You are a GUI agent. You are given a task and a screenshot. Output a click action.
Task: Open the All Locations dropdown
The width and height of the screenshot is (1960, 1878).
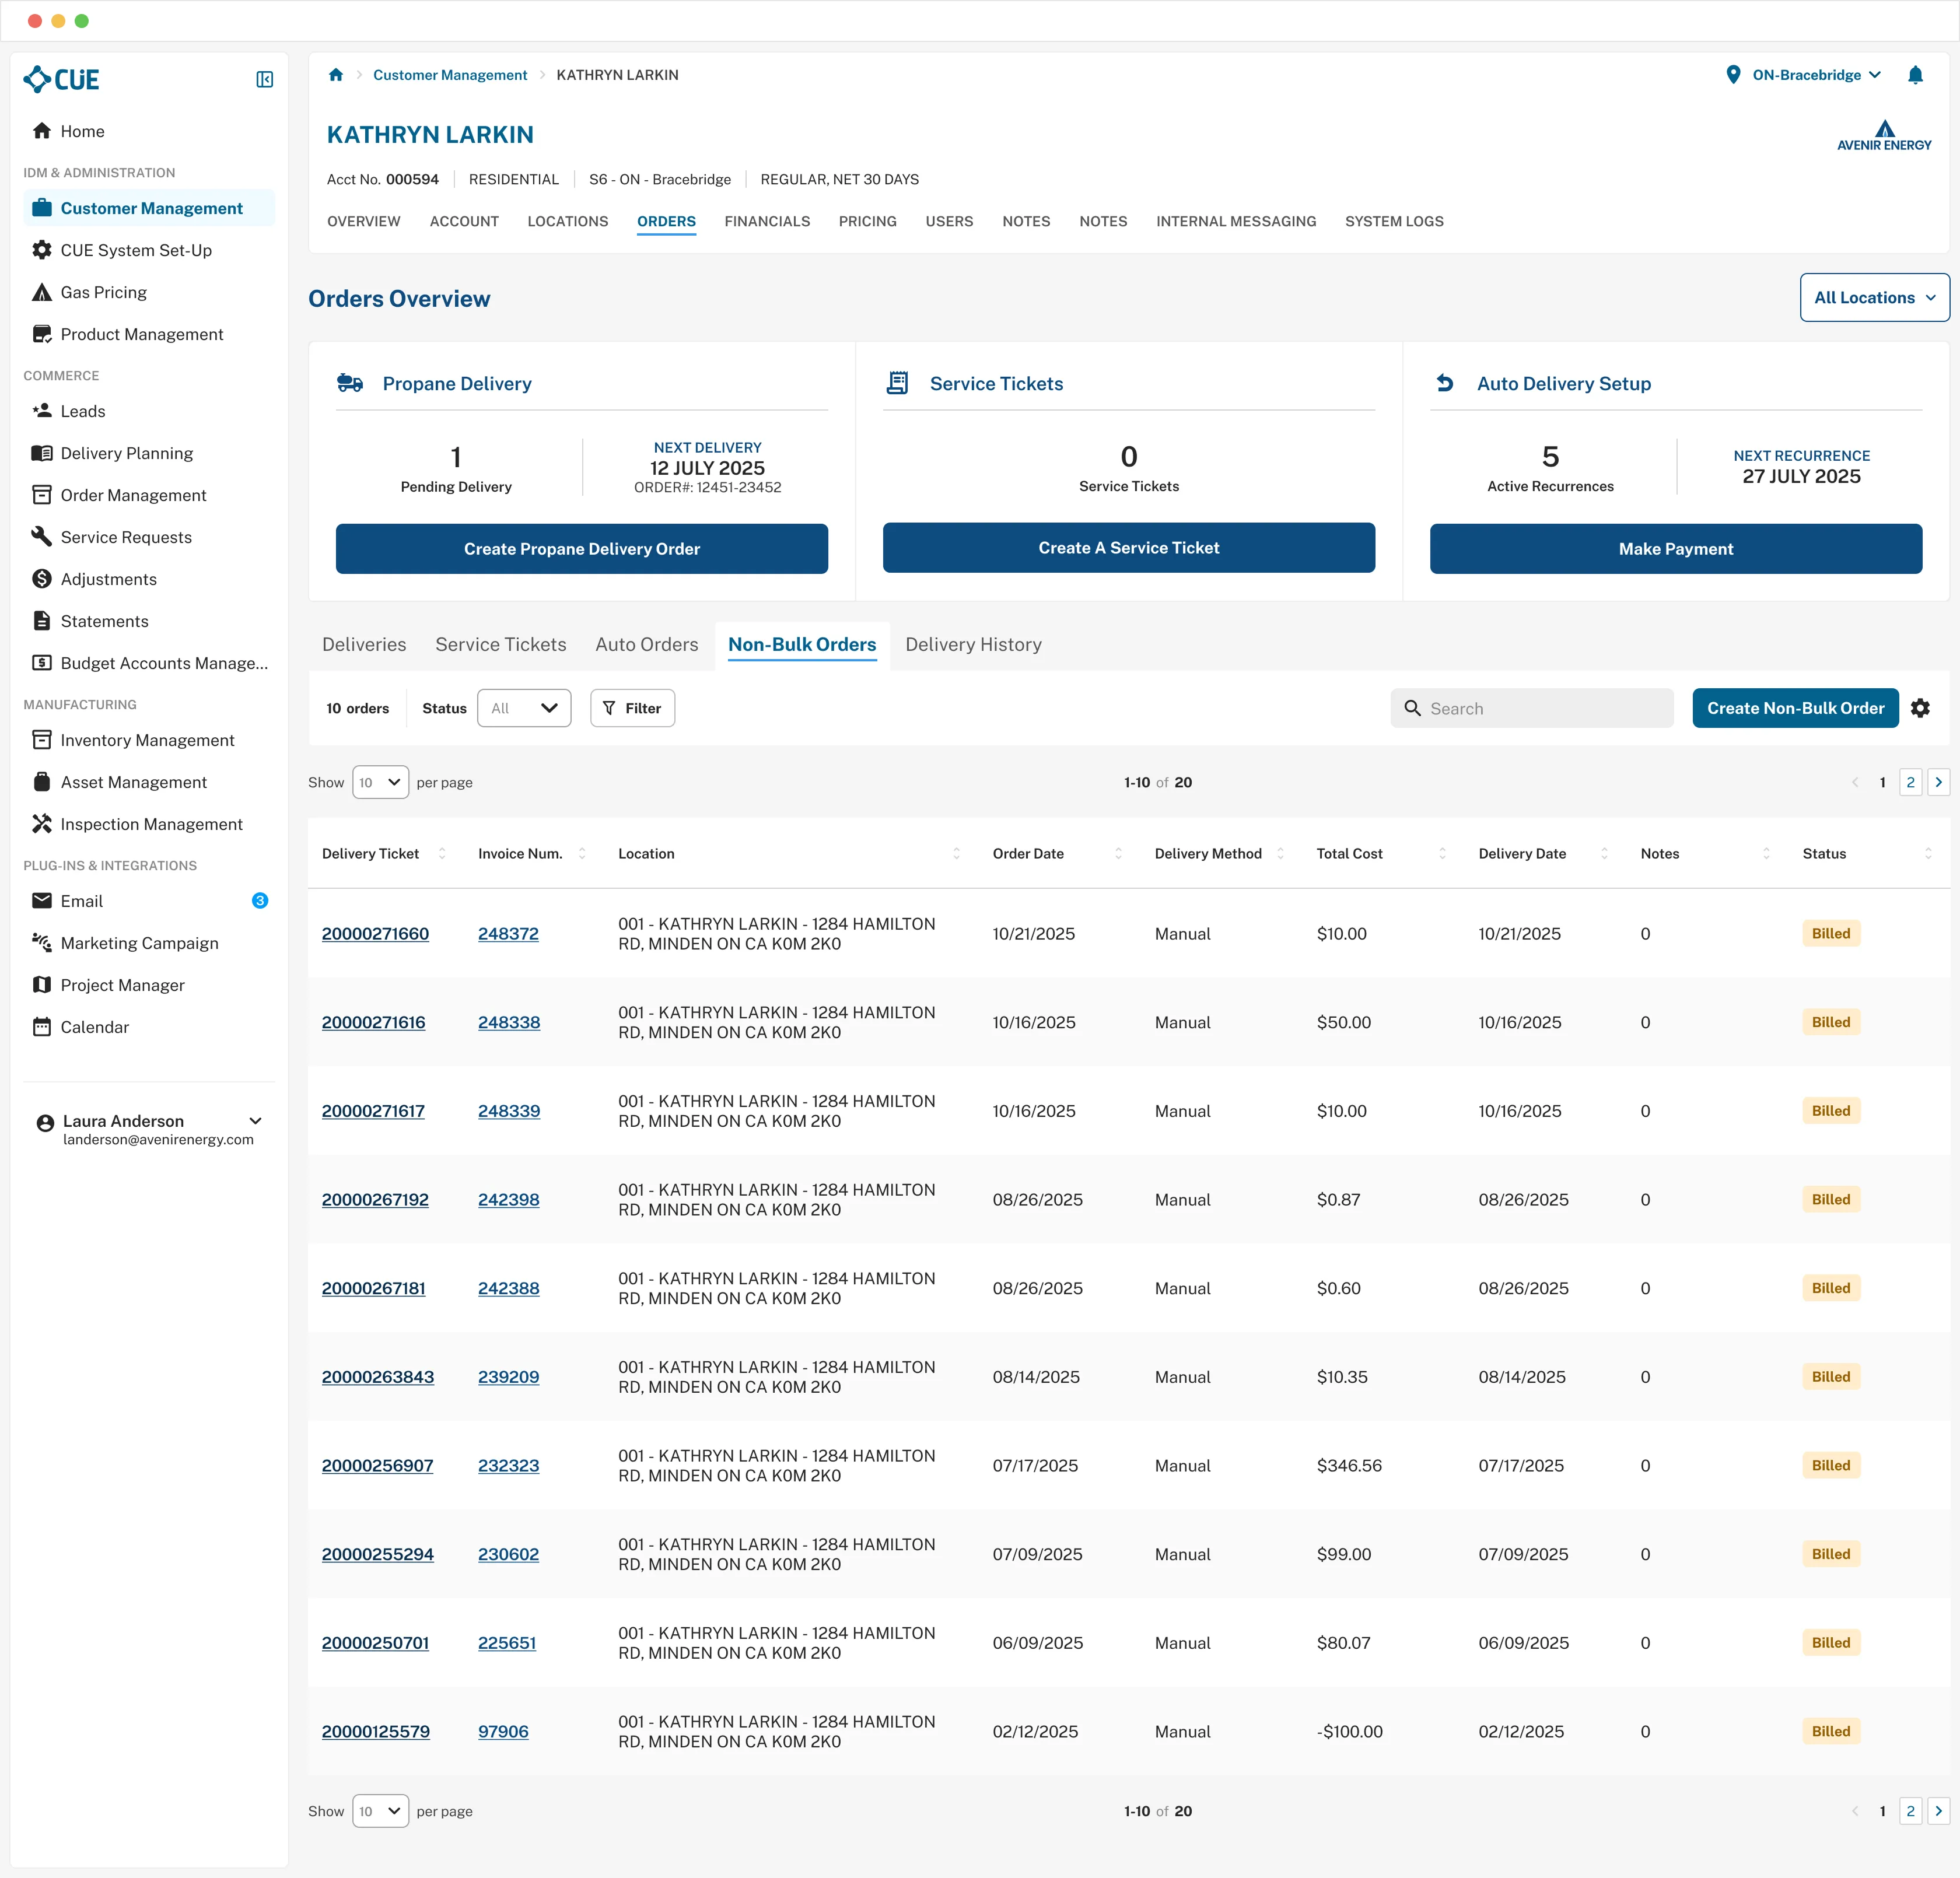pyautogui.click(x=1874, y=298)
